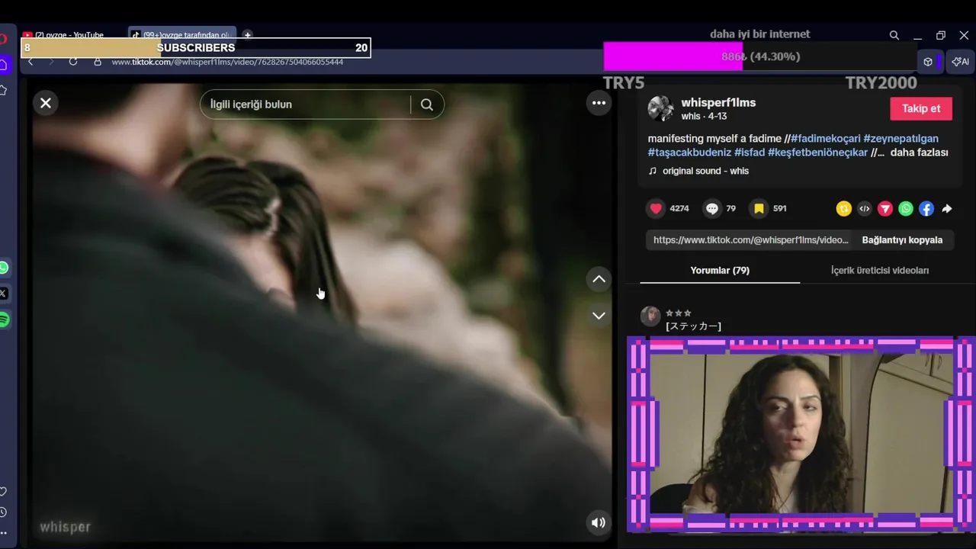
Task: Open a new browser tab with plus
Action: [x=247, y=35]
